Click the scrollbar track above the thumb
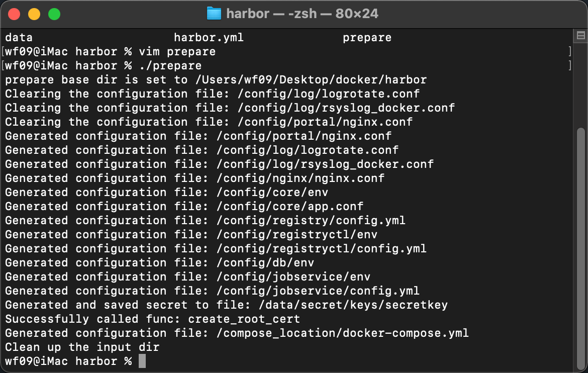 pos(580,85)
